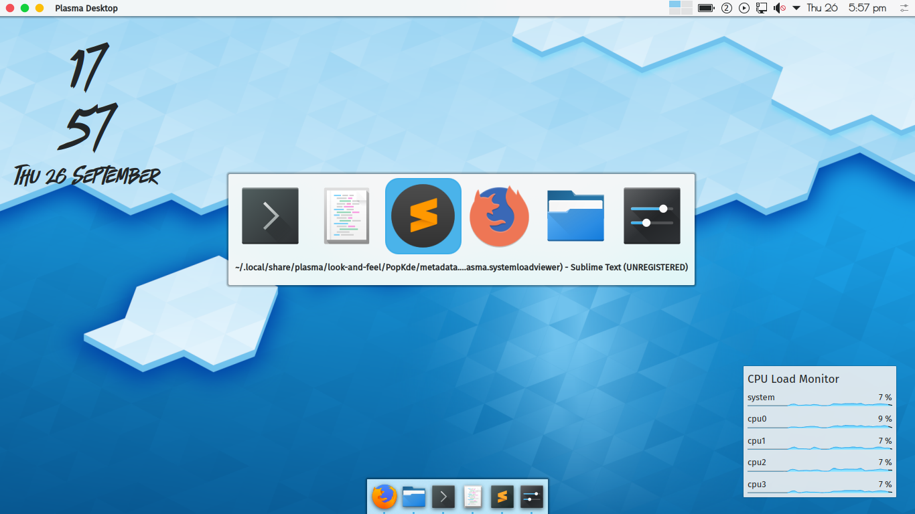Open the battery status tray icon
Viewport: 915px width, 514px height.
[x=706, y=8]
